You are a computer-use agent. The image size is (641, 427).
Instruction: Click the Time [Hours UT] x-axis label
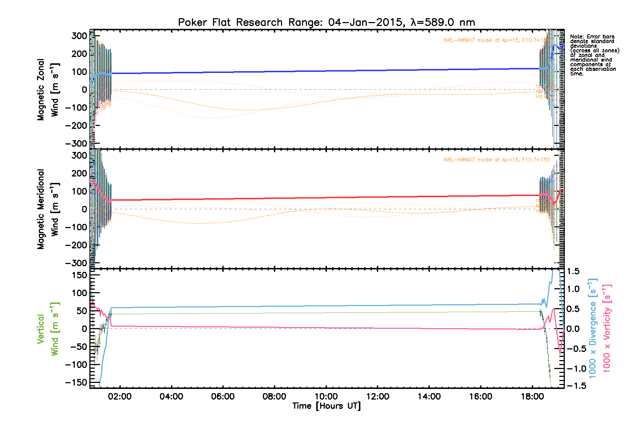326,406
